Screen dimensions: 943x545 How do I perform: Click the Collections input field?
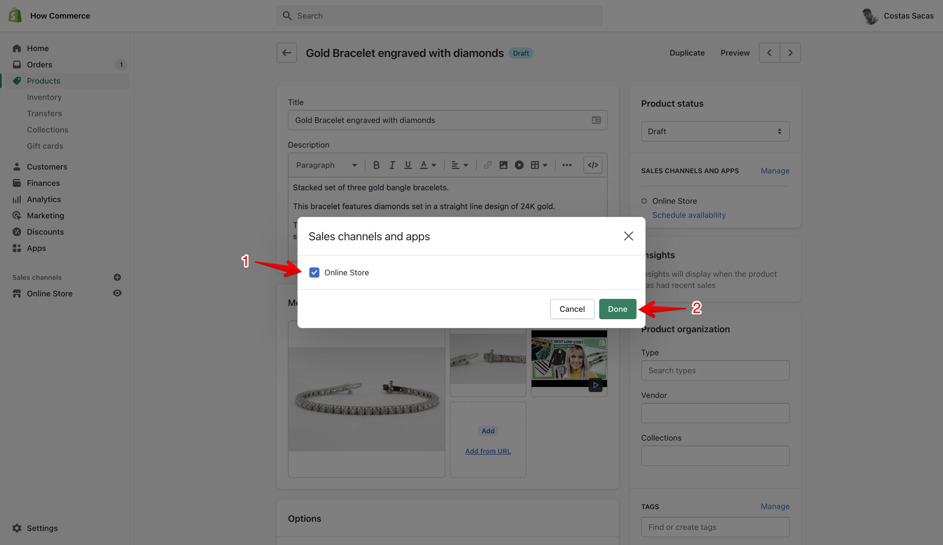click(715, 456)
